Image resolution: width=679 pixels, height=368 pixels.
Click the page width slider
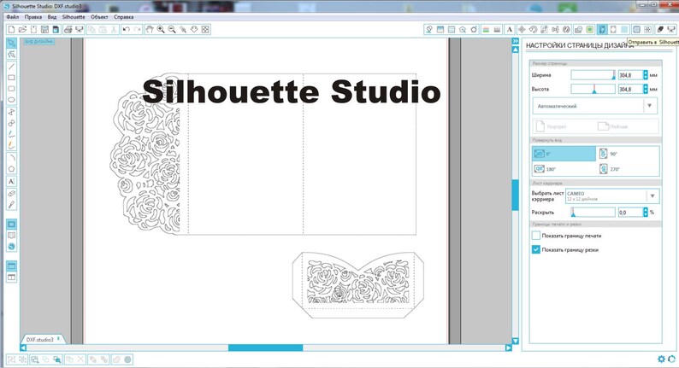[x=593, y=75]
